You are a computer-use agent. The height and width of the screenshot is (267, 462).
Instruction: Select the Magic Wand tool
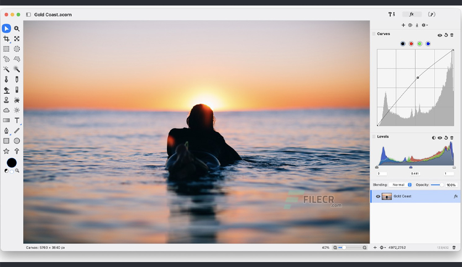[7, 70]
